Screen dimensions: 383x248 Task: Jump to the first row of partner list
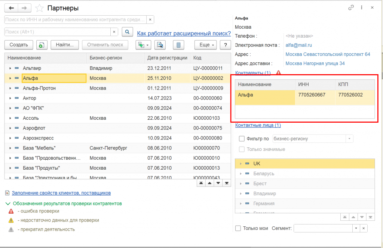(x=201, y=183)
